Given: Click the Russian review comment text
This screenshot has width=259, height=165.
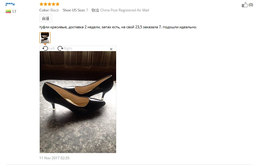Looking at the screenshot, I should point(118,27).
